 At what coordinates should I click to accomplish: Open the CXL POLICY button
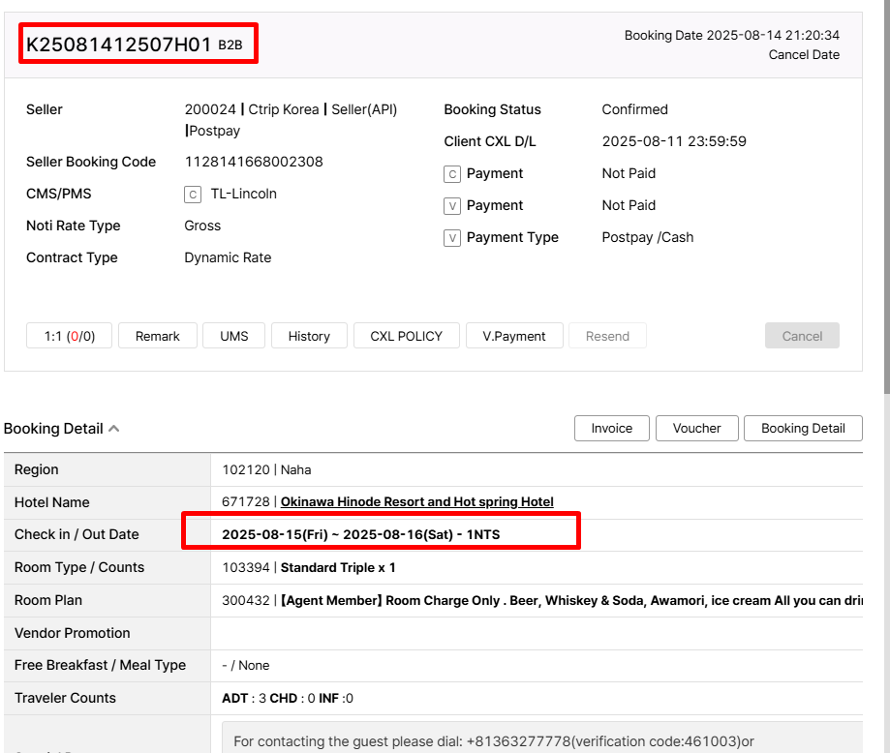(406, 336)
